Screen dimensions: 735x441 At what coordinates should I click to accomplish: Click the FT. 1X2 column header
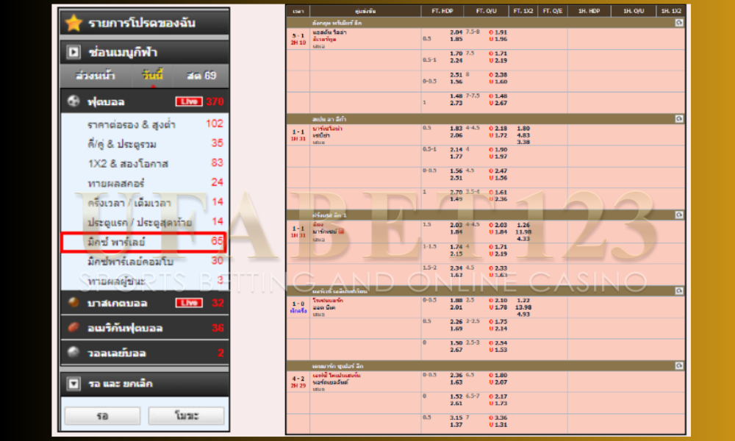(x=523, y=11)
